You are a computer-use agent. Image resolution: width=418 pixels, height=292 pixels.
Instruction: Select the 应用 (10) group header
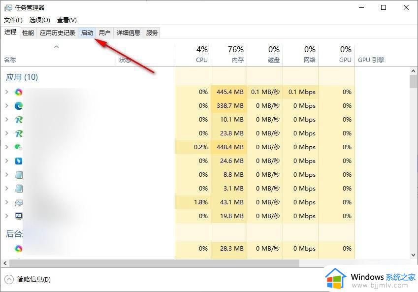pos(22,77)
